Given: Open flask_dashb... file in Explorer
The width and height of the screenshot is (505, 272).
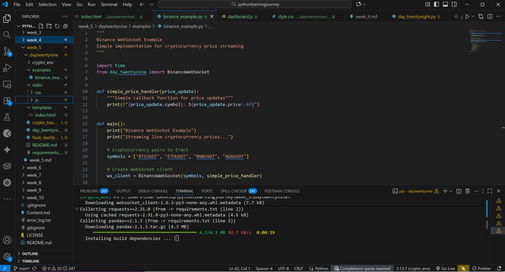Looking at the screenshot, I should point(44,137).
